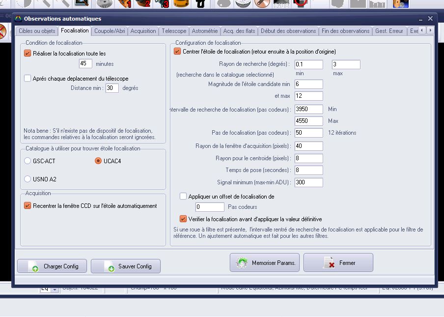This screenshot has width=444, height=317.
Task: Choose the USNO A2 catalogue option
Action: [x=28, y=179]
